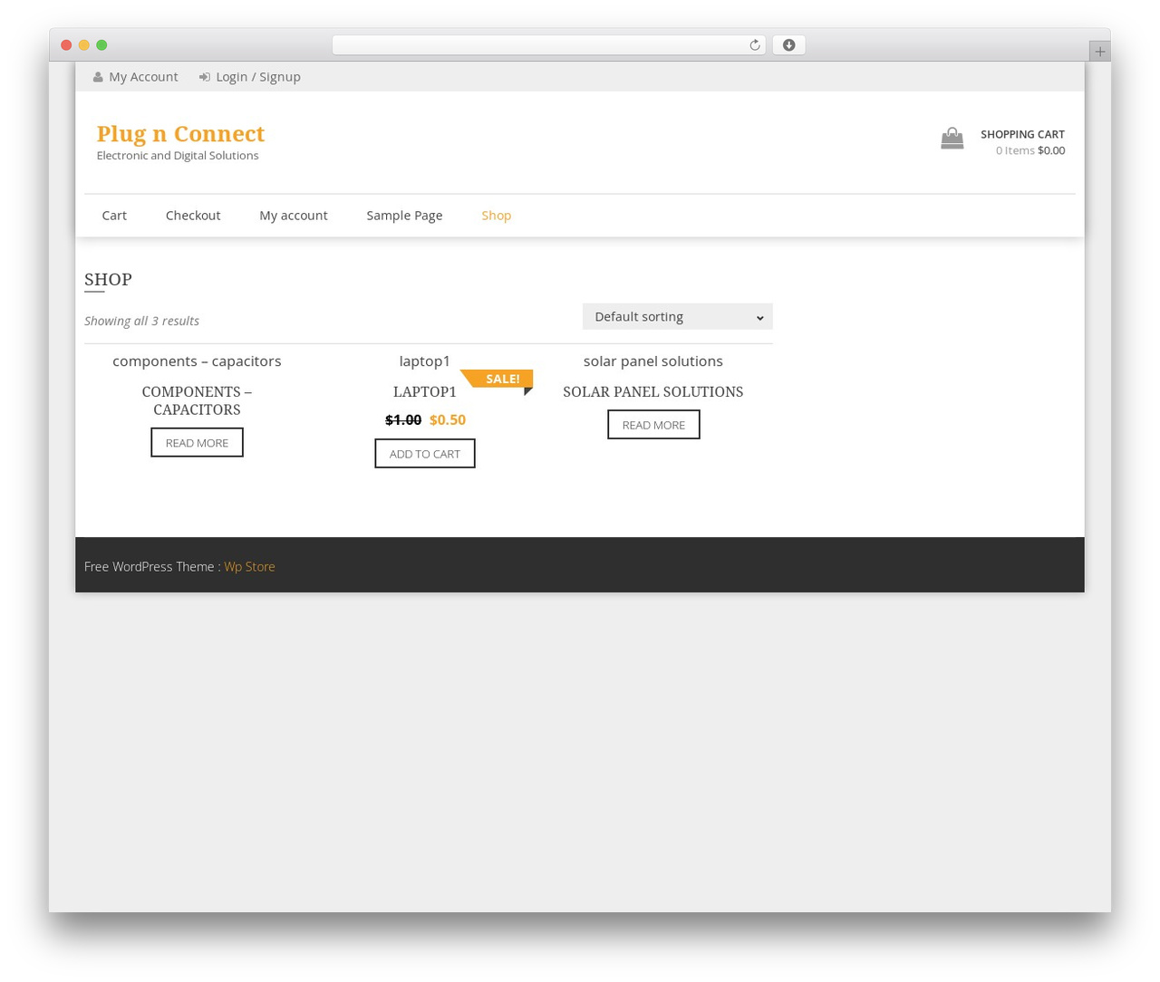Open the COMPONENTS – CAPACITORS product title
1160x982 pixels.
(197, 400)
